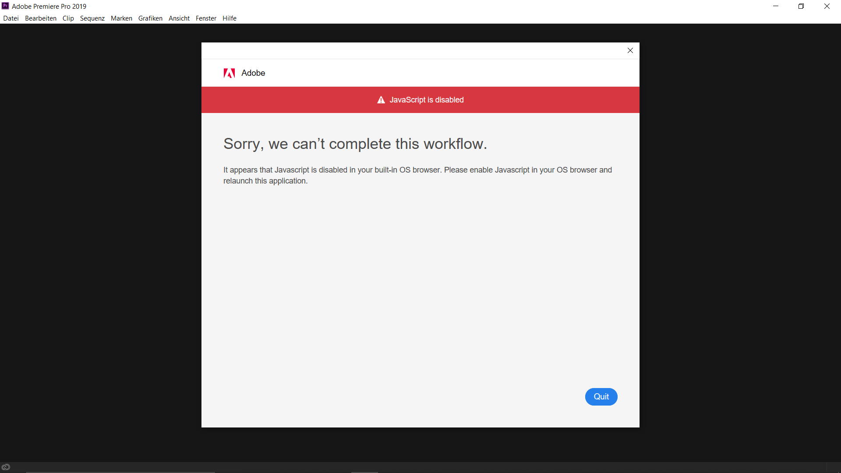Select the JavaScript is disabled warning banner
841x473 pixels.
click(420, 100)
